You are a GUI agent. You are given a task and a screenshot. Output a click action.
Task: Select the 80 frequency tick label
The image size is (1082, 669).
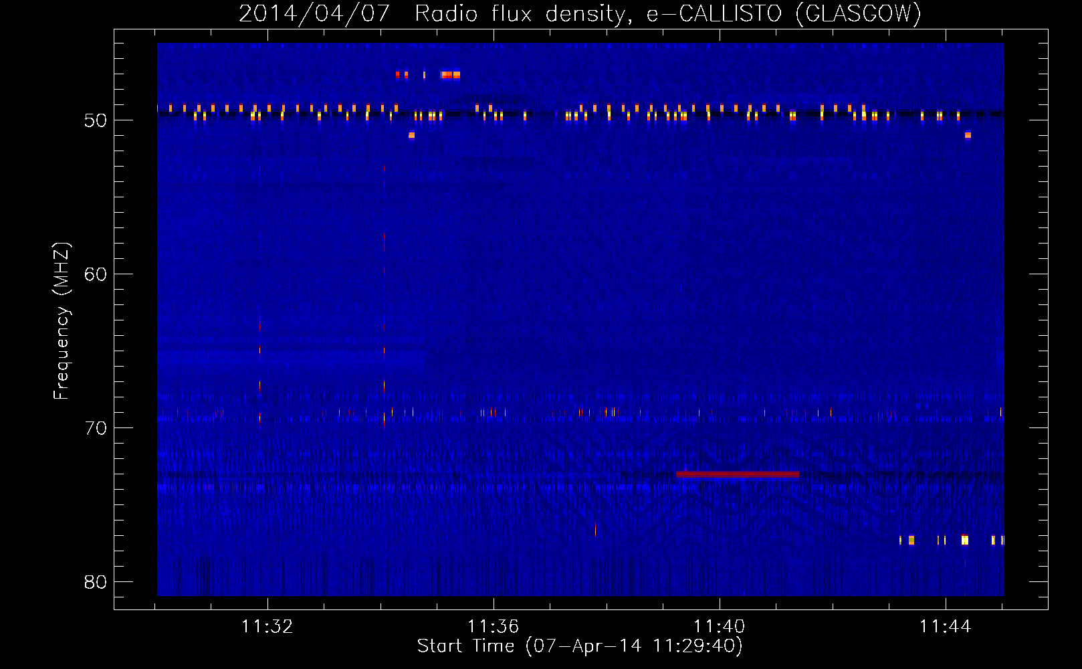click(96, 582)
